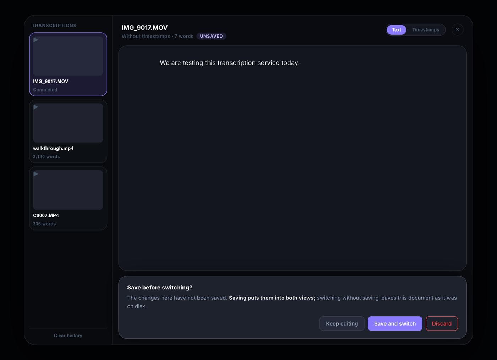Click the IMG_9017.MOV title heading
497x360 pixels.
(x=144, y=28)
